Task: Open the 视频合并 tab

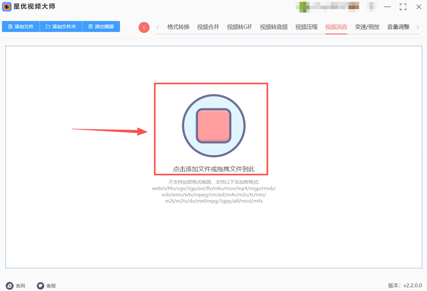Action: 208,27
